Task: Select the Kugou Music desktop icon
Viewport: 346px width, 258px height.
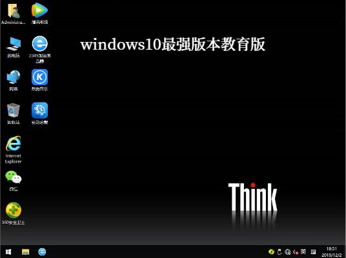Action: pyautogui.click(x=40, y=80)
